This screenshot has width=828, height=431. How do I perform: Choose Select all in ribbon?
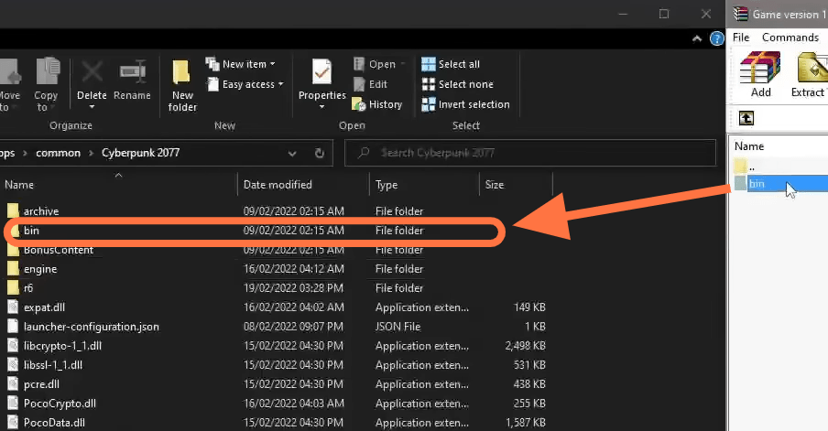point(451,64)
